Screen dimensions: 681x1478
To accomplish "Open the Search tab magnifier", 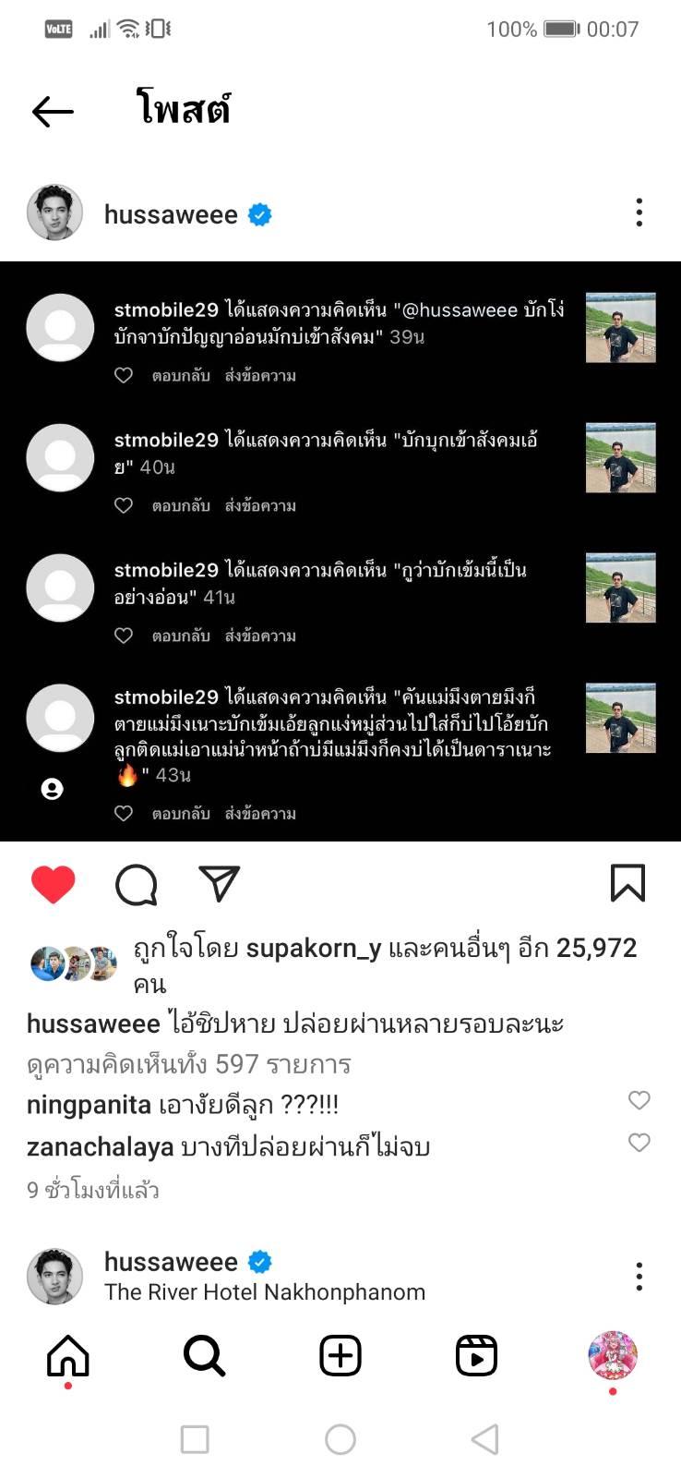I will [x=204, y=1356].
